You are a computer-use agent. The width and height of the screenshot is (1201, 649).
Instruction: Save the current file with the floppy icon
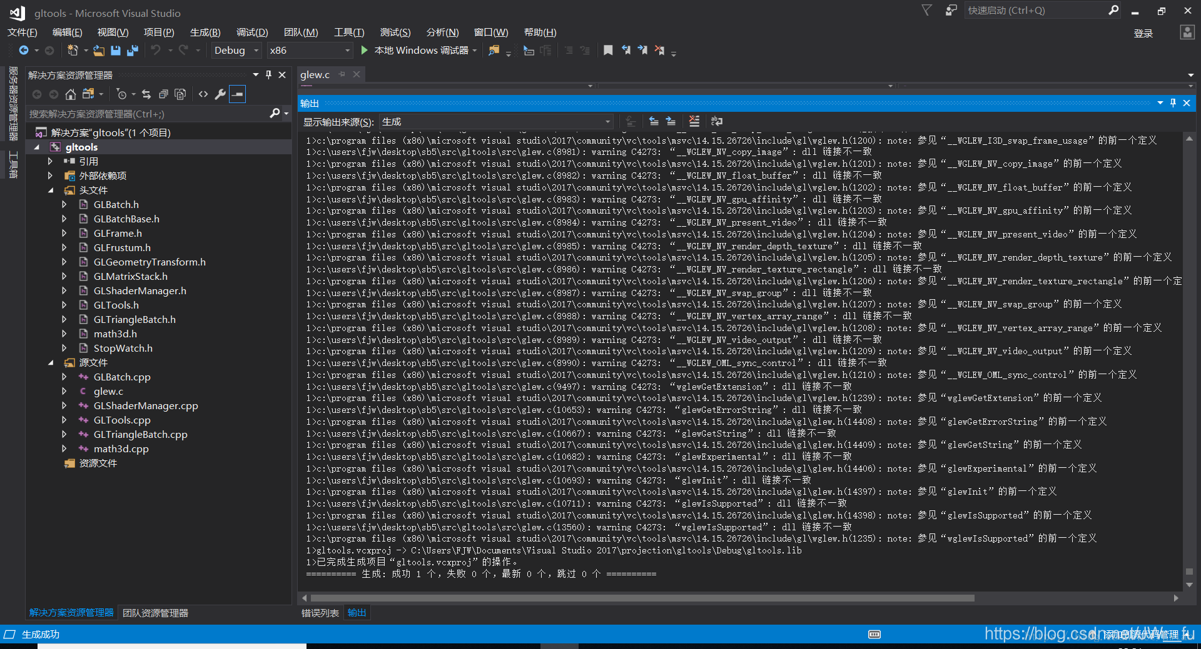116,50
